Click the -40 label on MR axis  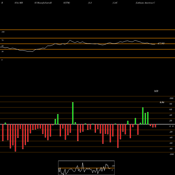tap(171, 138)
